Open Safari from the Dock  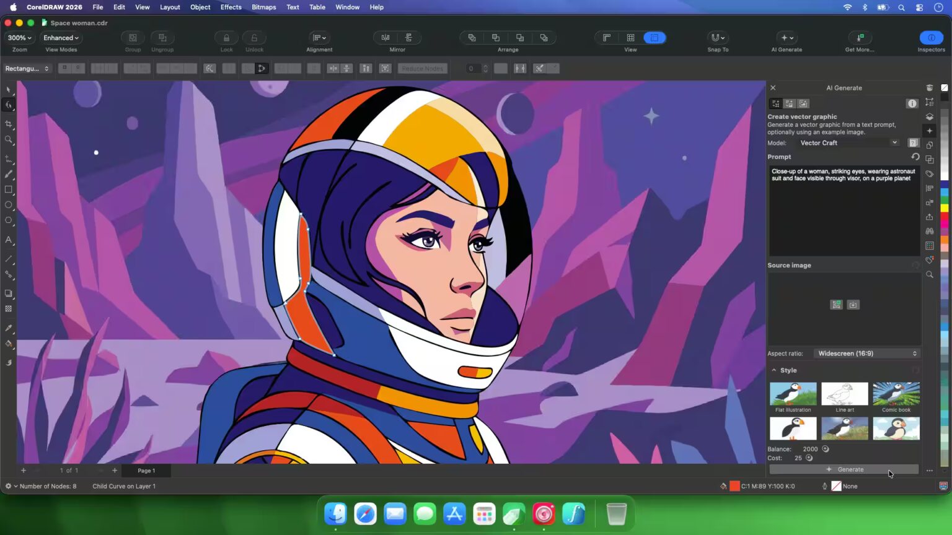(x=365, y=514)
